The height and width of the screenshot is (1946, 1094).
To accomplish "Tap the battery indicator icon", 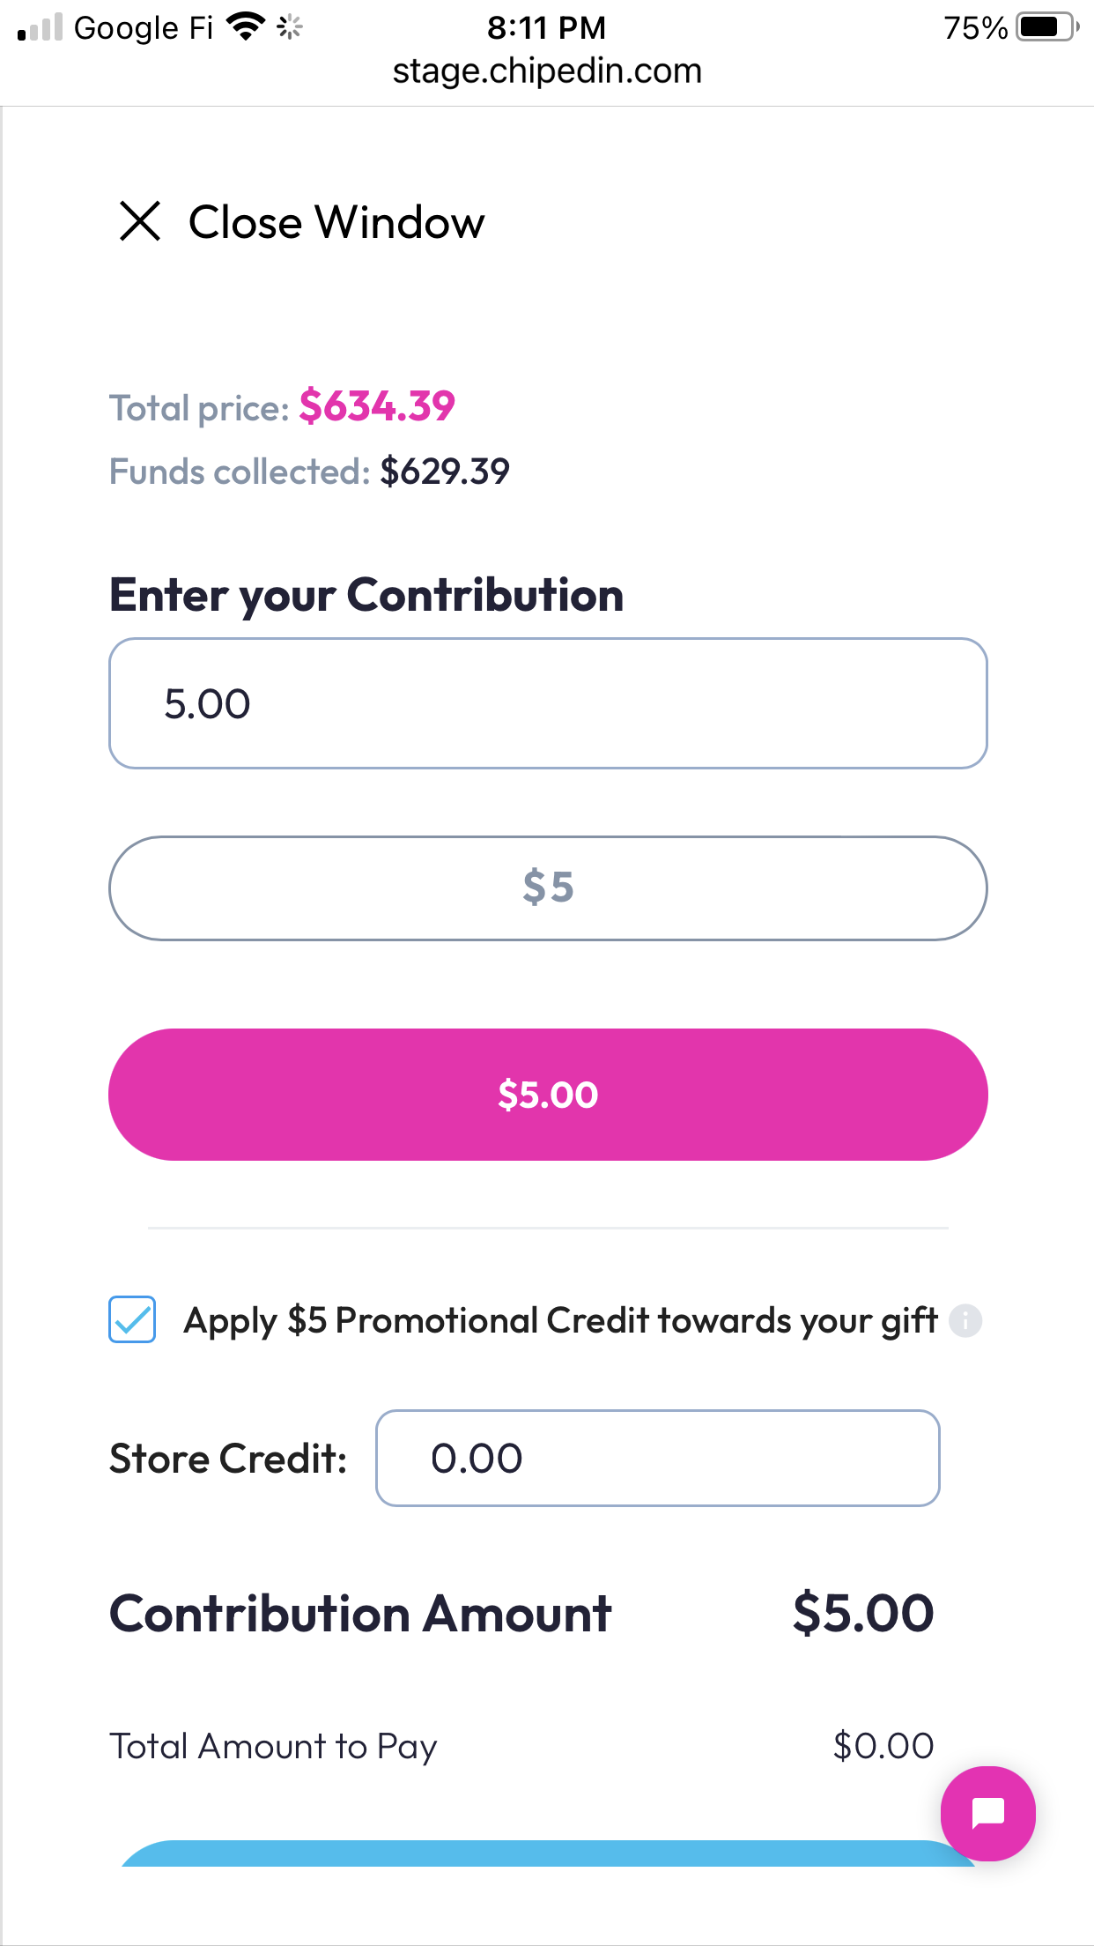I will click(1046, 27).
